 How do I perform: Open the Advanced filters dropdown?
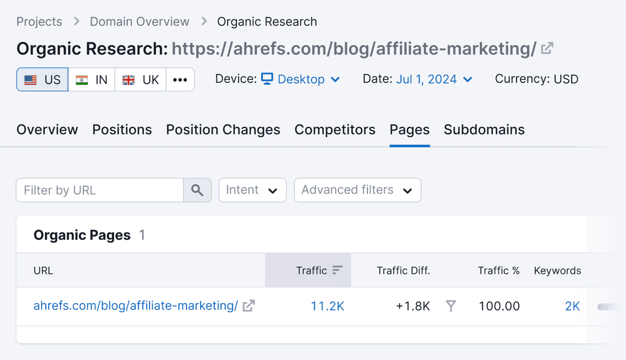click(357, 190)
